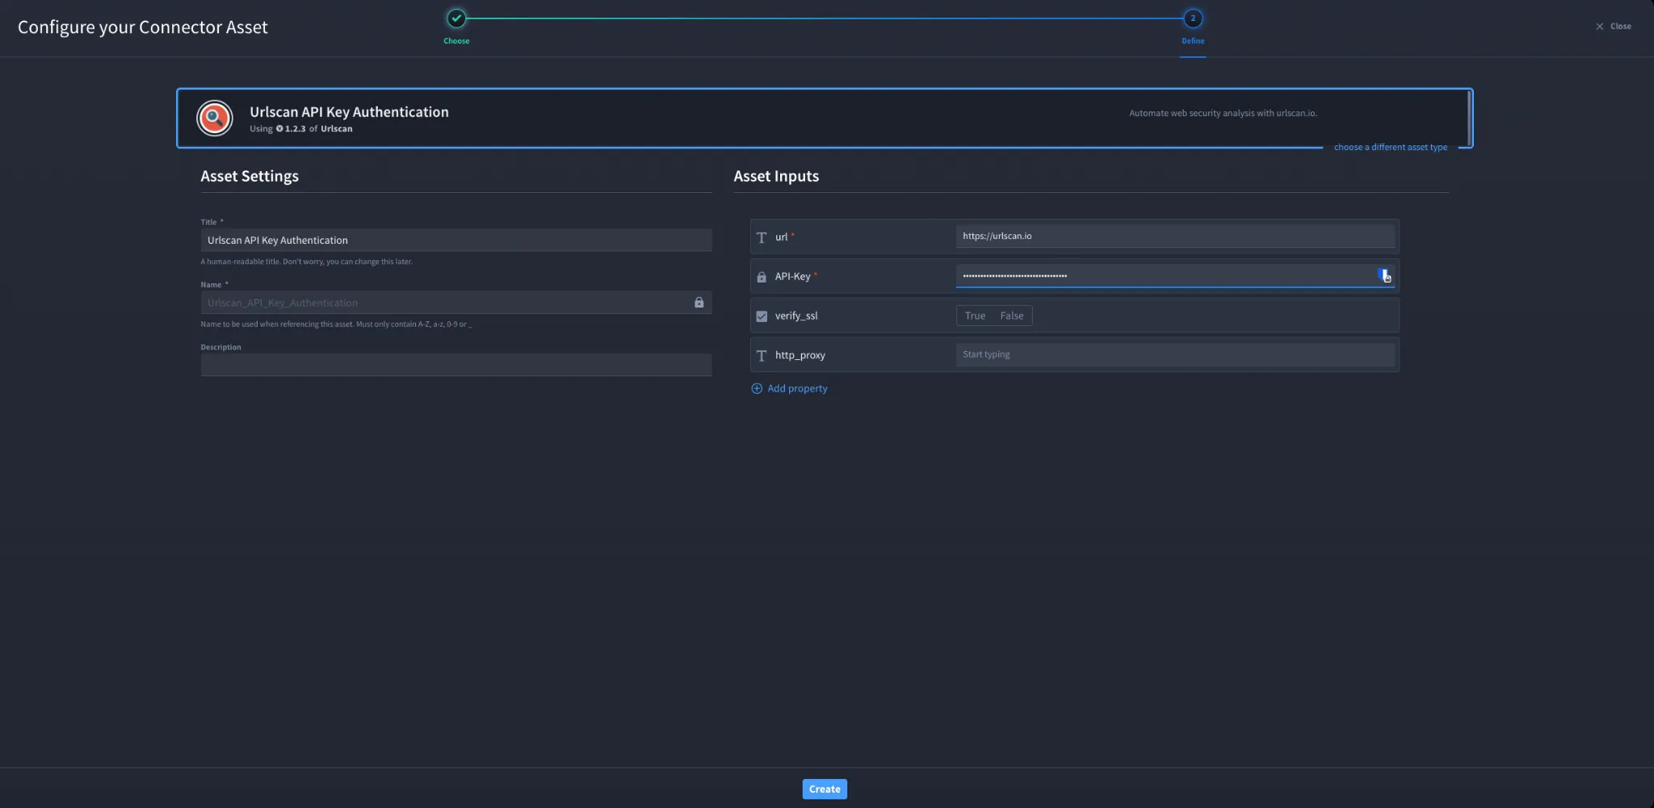
Task: Click the plus icon next to Add property
Action: pyautogui.click(x=757, y=389)
